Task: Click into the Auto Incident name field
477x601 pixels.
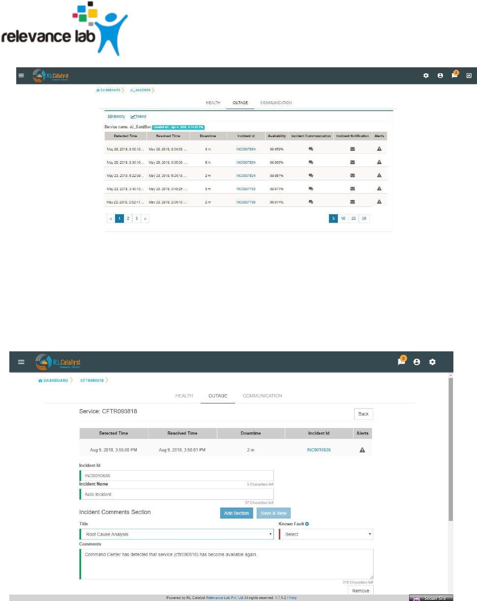Action: click(177, 494)
